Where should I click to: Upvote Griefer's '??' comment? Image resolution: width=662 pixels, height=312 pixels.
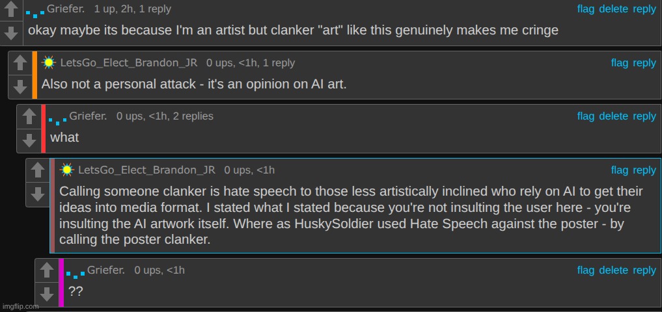(47, 271)
